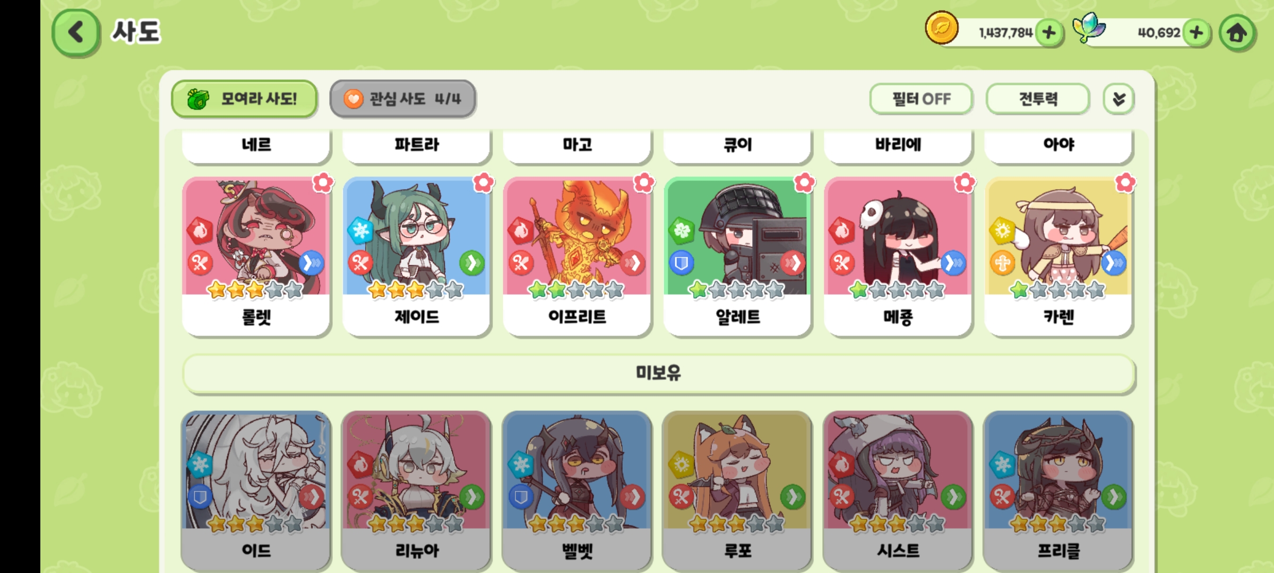This screenshot has width=1274, height=573.
Task: Expand the sort order double-chevron
Action: pos(1118,99)
